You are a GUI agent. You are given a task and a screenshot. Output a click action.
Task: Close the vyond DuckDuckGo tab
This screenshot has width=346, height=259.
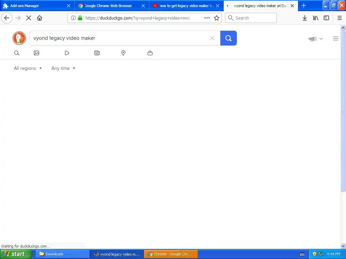(x=292, y=6)
